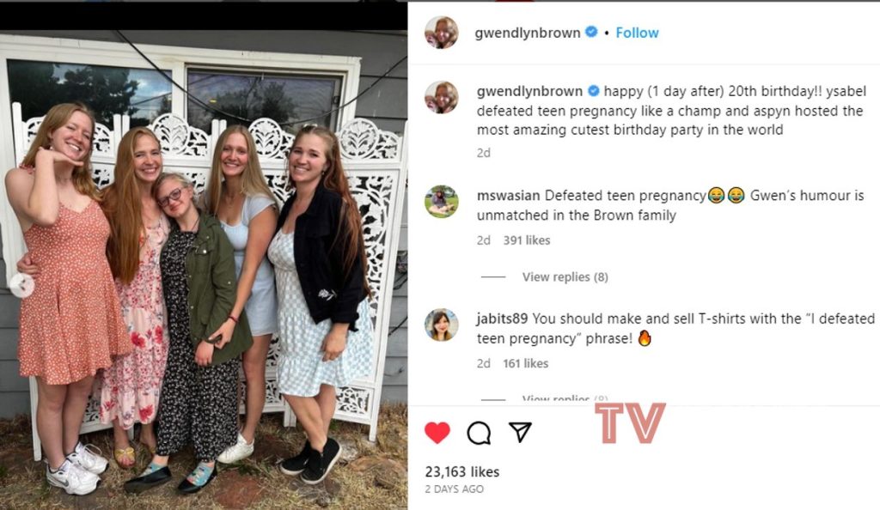Follow gwendlynbrown

point(637,33)
